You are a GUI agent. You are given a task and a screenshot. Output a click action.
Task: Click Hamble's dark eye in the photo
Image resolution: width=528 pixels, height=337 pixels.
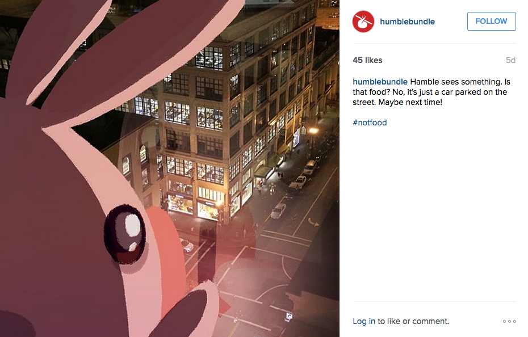[125, 233]
